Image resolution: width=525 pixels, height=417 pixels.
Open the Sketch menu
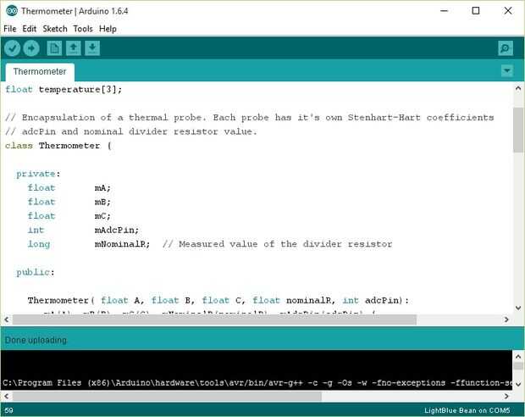click(55, 29)
